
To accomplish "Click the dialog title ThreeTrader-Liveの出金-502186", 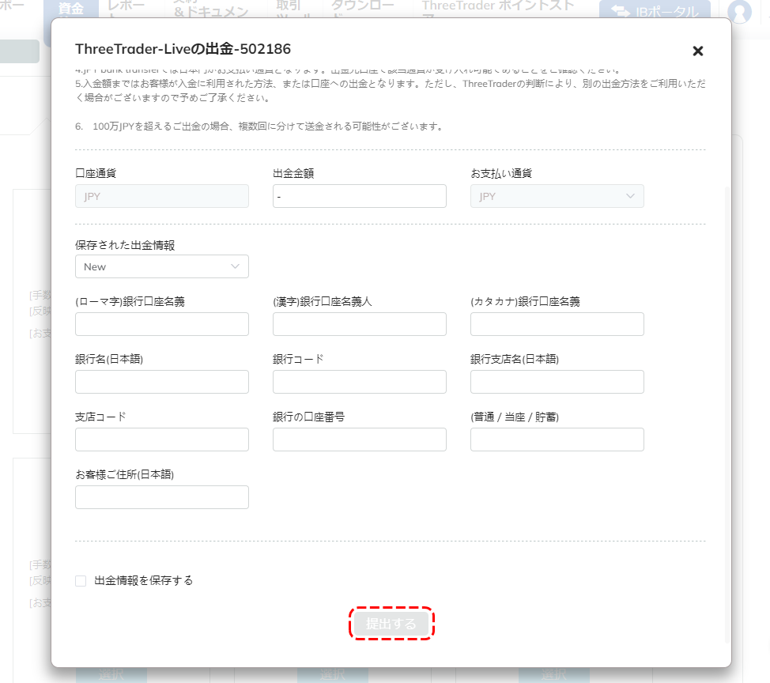I will (183, 48).
